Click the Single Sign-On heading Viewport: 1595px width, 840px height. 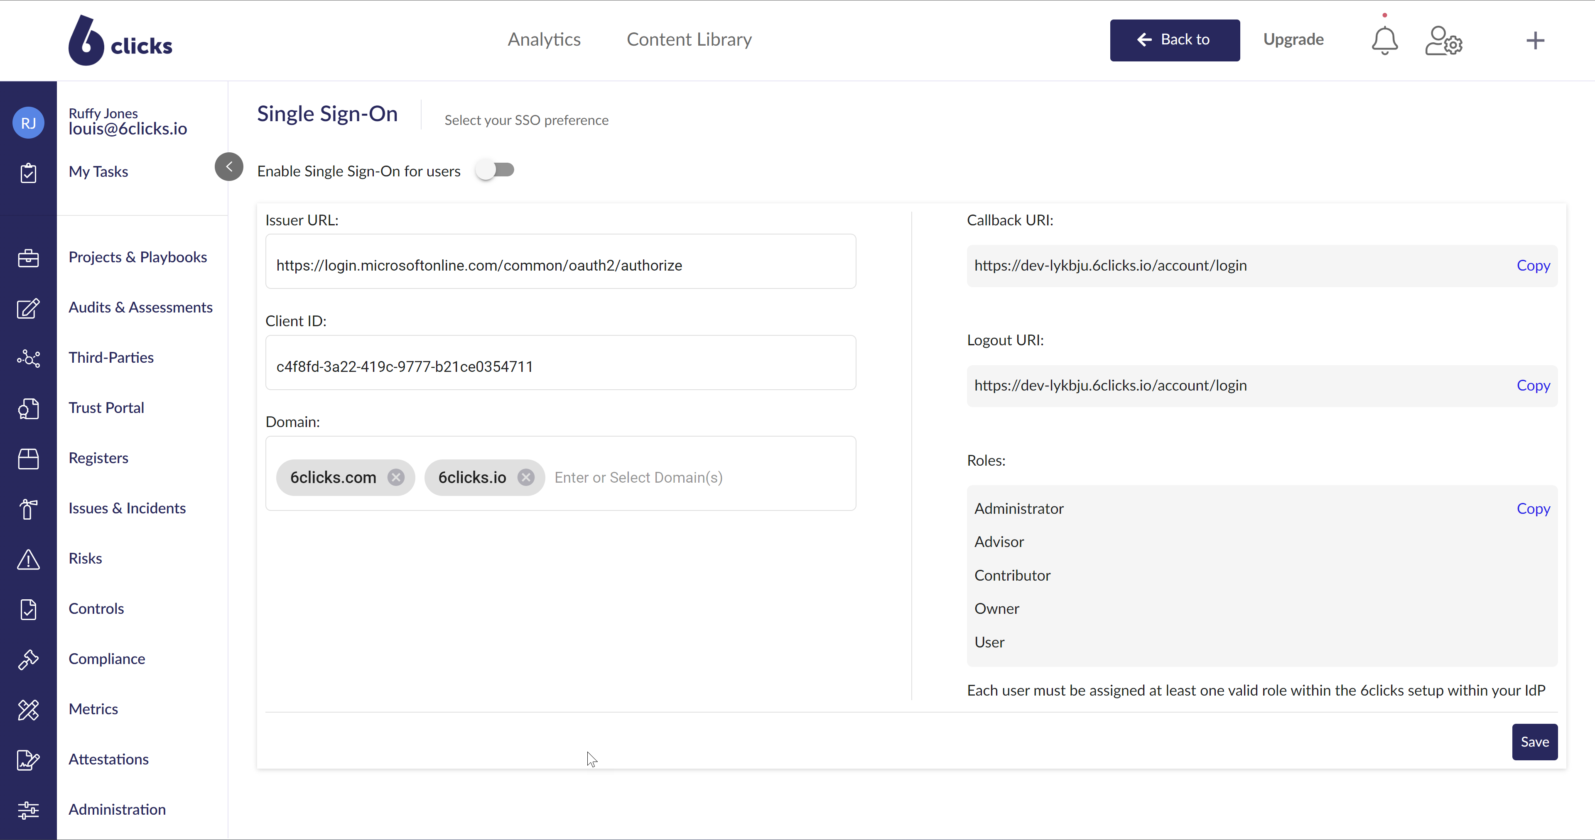pyautogui.click(x=327, y=114)
